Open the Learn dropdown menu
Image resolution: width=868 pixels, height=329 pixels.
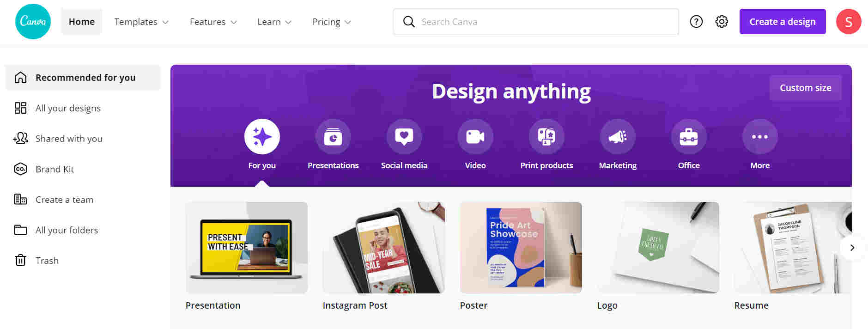click(274, 21)
